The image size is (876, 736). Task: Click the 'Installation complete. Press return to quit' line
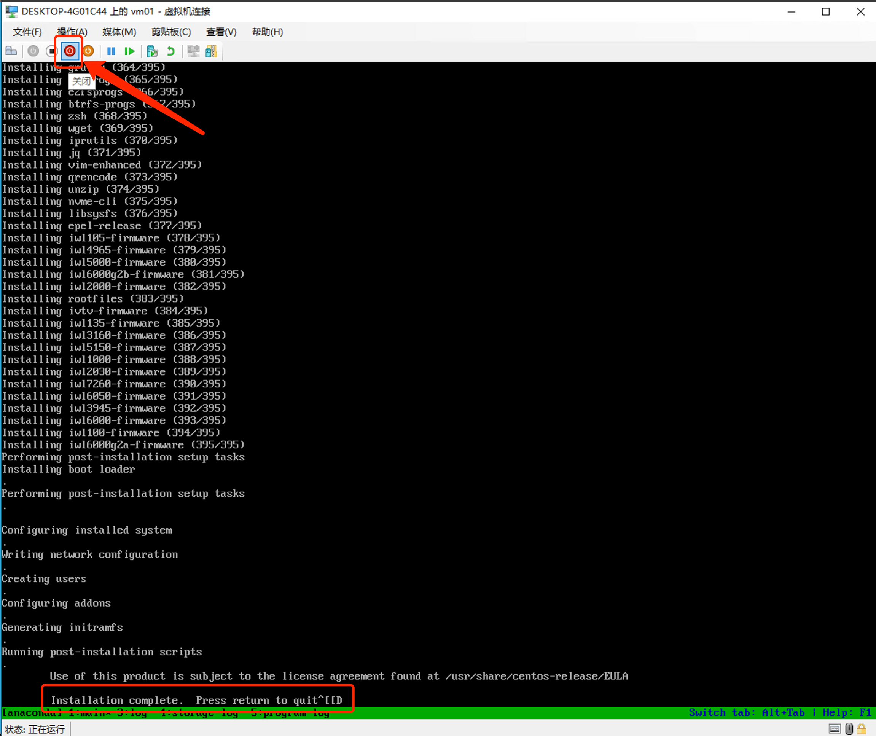pyautogui.click(x=196, y=700)
